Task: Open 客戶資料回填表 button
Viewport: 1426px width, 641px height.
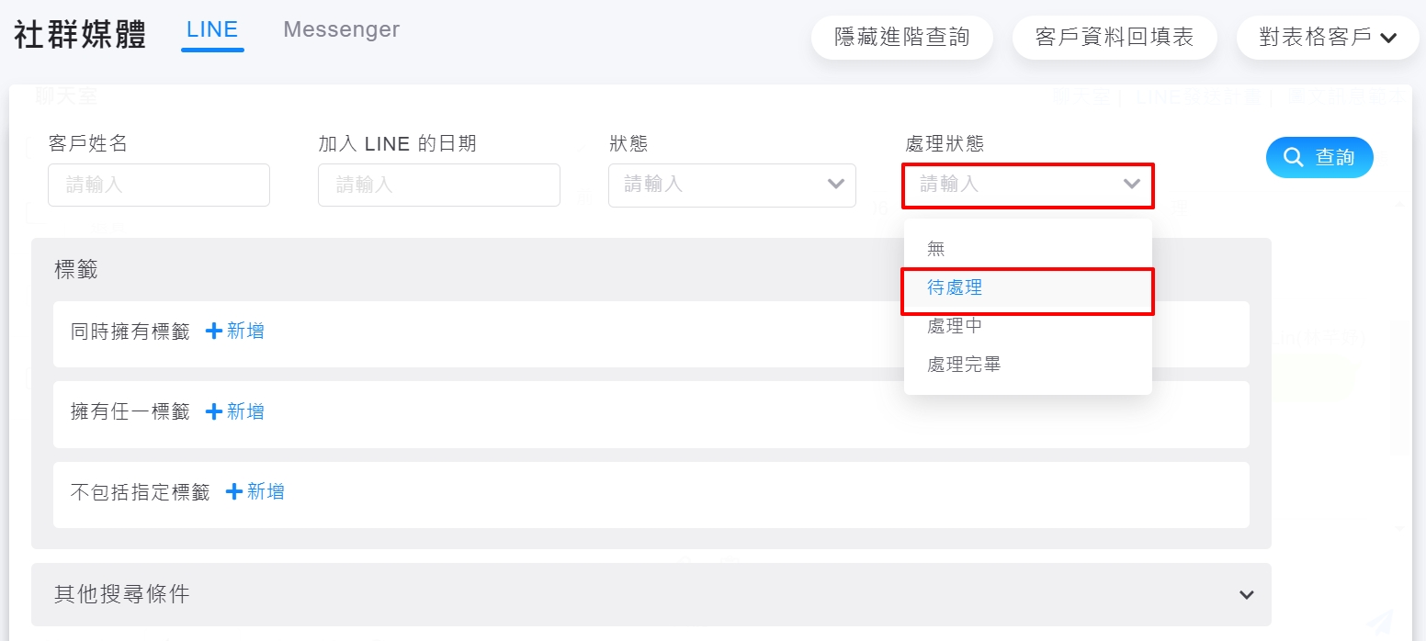Action: click(1114, 38)
